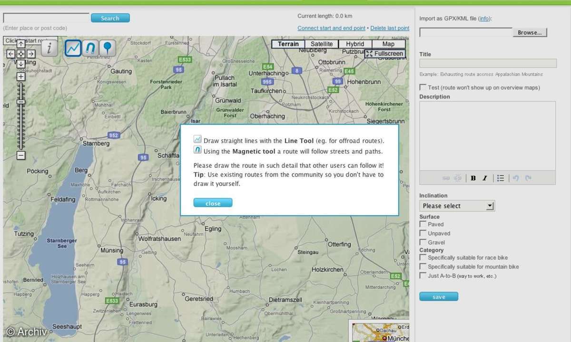This screenshot has height=342, width=571.
Task: Click the route Title input field
Action: tap(488, 63)
